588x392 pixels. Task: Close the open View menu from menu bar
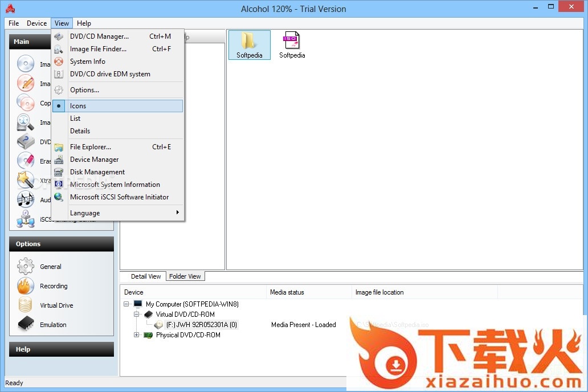click(62, 23)
